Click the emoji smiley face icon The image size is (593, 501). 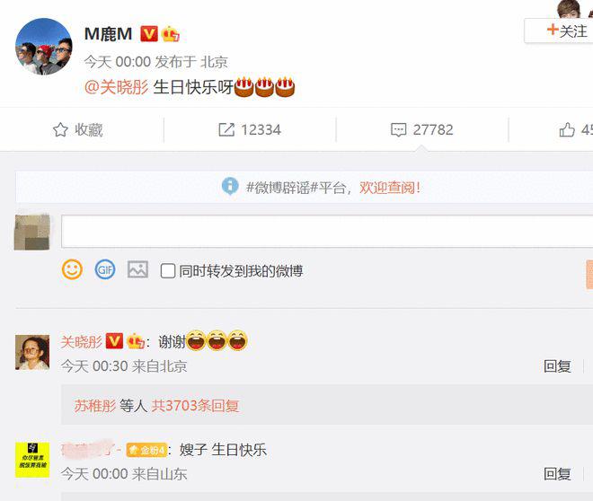pos(72,269)
